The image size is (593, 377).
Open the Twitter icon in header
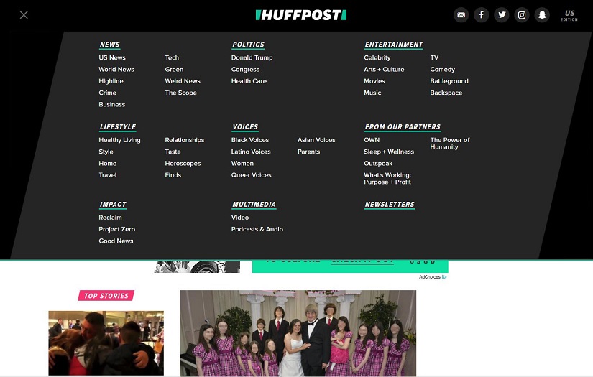[502, 15]
